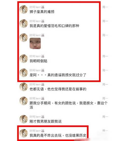The height and width of the screenshot is (141, 120).
Task: Select message 刚才我男朋友跟我说
Action: pos(46,121)
